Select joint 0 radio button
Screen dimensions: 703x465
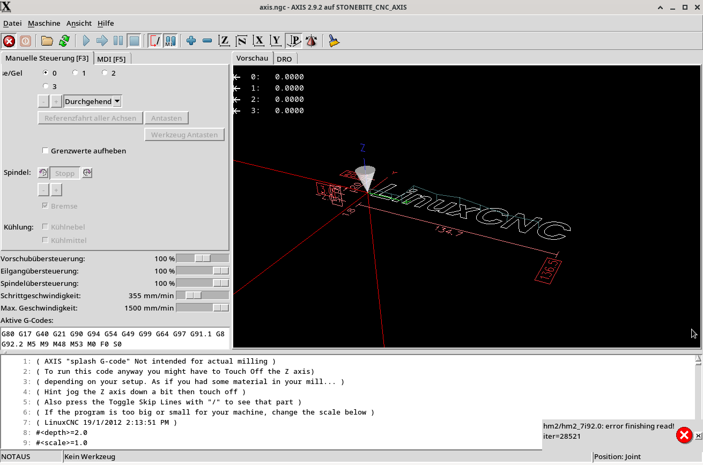click(45, 72)
